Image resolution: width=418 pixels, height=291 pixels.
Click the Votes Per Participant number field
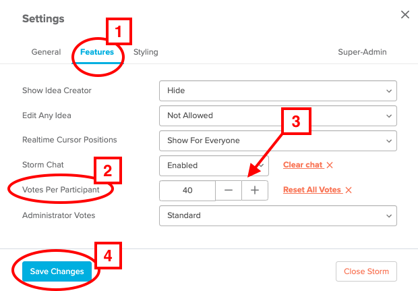[x=187, y=190]
